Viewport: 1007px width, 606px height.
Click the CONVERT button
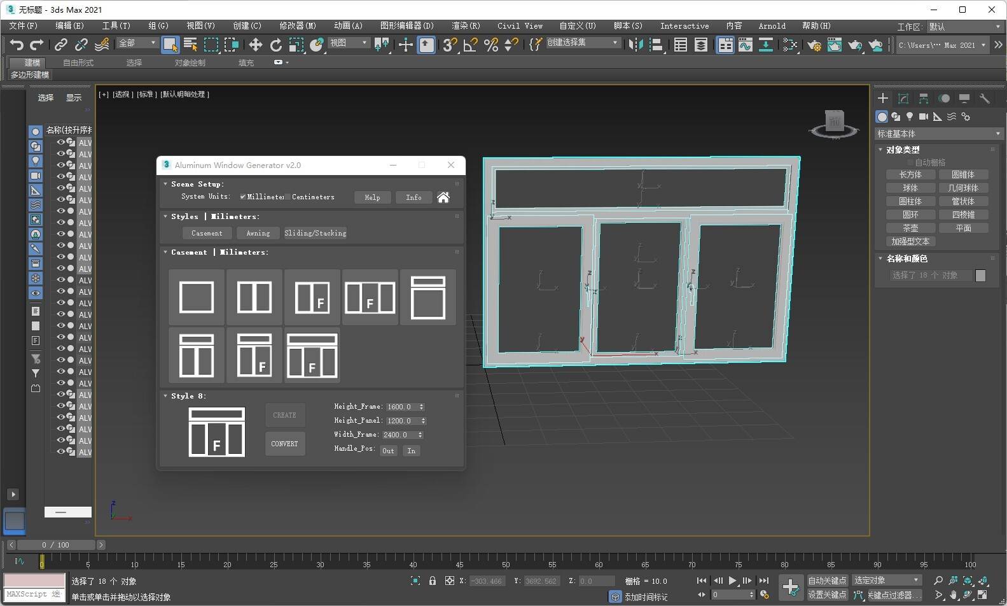pos(285,444)
